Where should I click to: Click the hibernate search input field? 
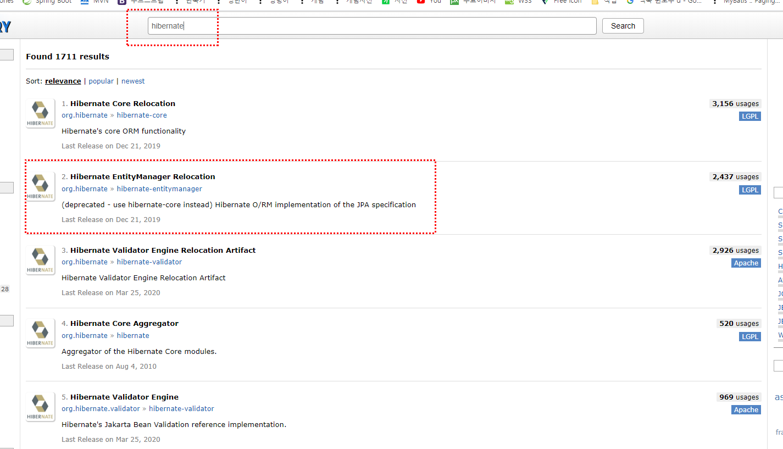(x=372, y=26)
